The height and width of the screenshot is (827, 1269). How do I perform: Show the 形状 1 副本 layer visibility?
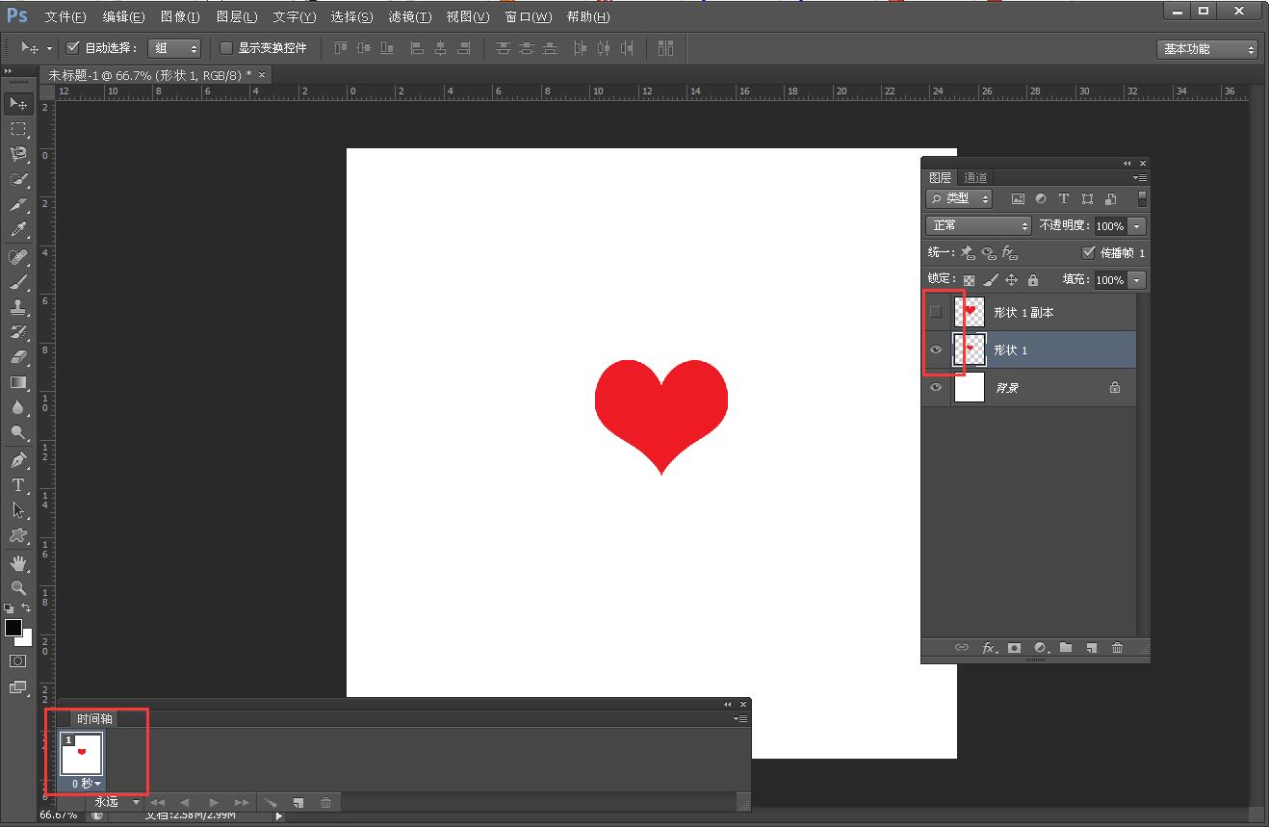(935, 311)
